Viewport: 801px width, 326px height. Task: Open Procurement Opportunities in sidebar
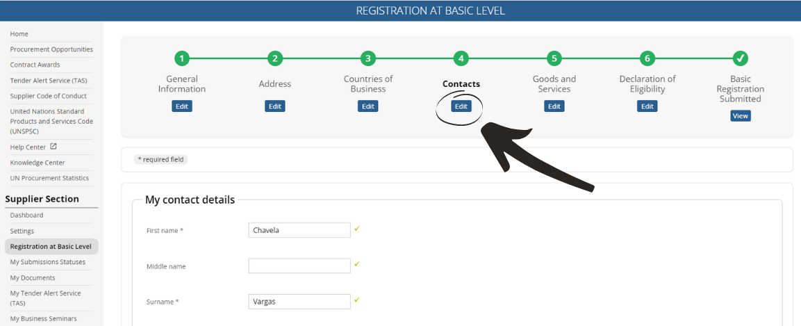coord(51,49)
